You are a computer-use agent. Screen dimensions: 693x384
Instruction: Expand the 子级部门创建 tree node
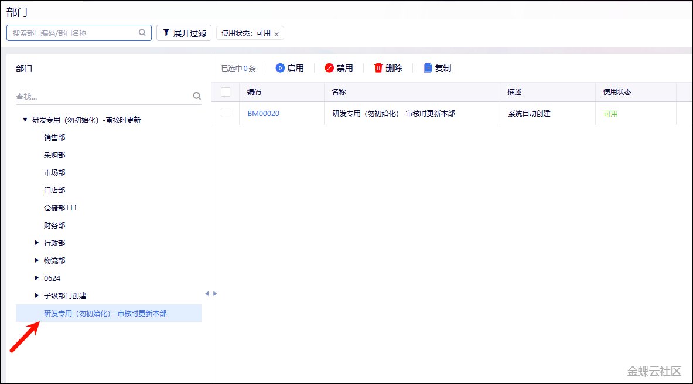coord(37,295)
